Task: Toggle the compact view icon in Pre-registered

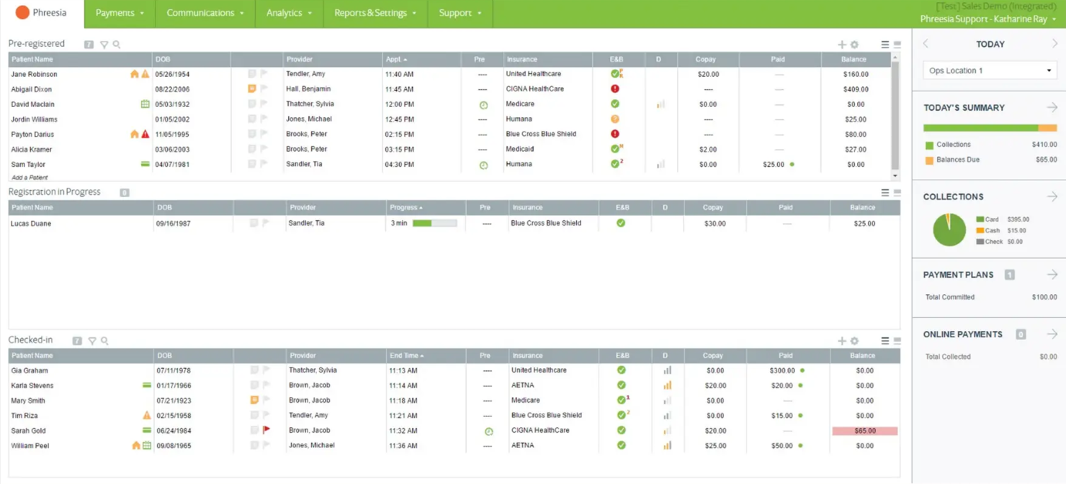Action: [x=897, y=45]
